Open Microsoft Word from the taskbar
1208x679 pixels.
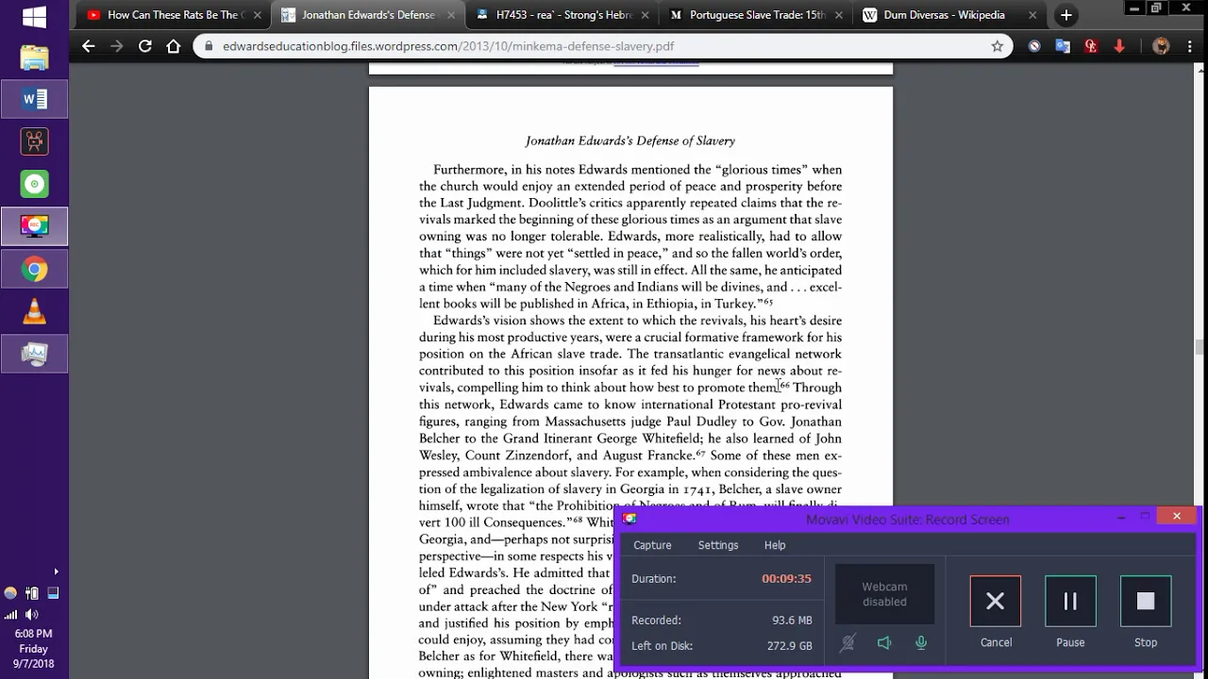34,99
